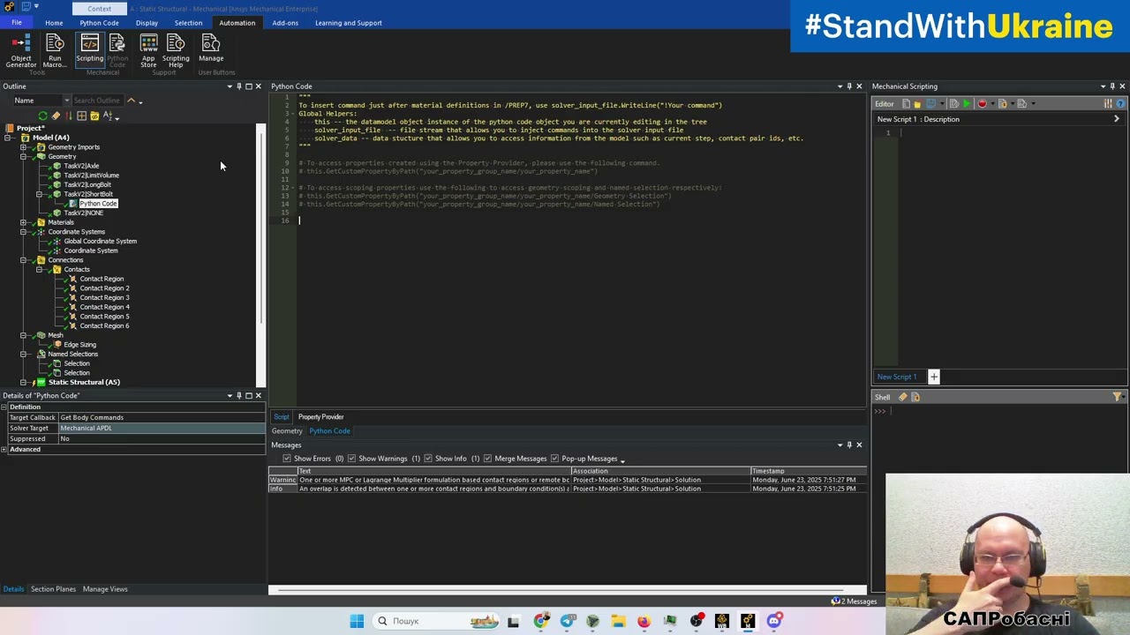Toggle Show Info checkbox

(x=427, y=459)
